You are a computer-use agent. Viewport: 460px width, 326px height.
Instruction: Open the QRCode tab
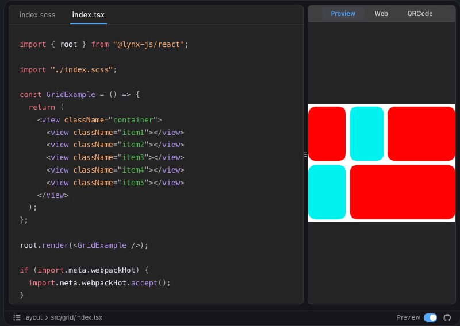(x=420, y=13)
